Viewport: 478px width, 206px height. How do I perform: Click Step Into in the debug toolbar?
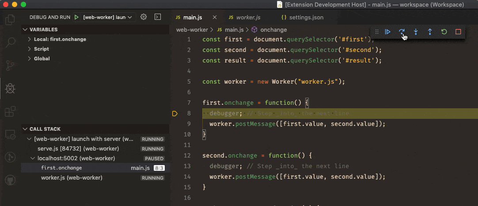pyautogui.click(x=416, y=32)
